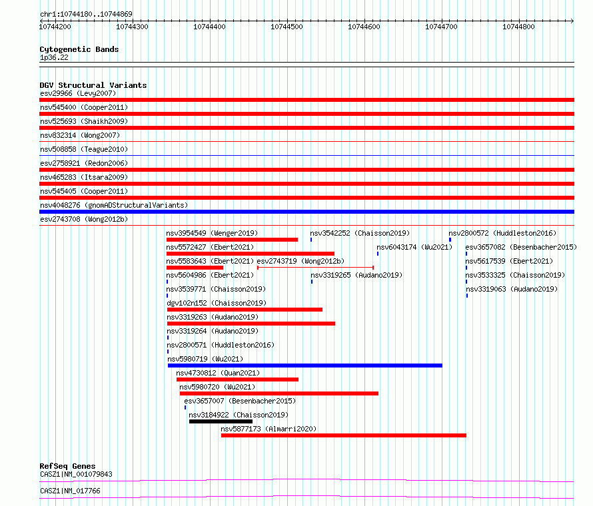Image resolution: width=593 pixels, height=506 pixels.
Task: Select the nsv4730812 (Quan2021) red bar
Action: click(x=237, y=379)
